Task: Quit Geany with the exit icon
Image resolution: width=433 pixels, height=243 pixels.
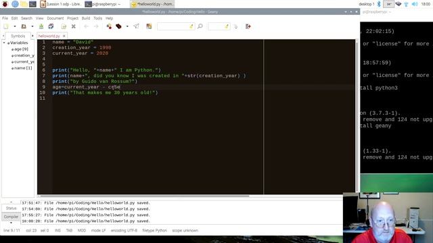Action: coord(248,26)
